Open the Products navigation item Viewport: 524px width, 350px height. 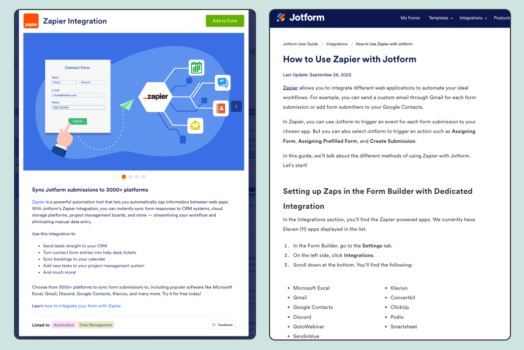coord(501,18)
